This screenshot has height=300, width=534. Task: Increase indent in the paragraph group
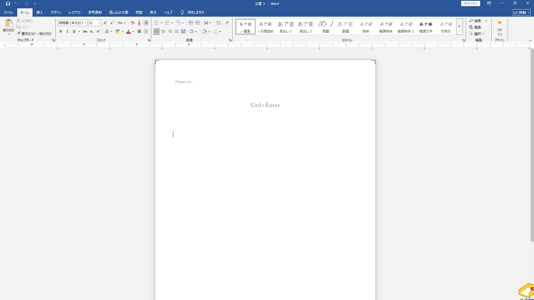(197, 23)
